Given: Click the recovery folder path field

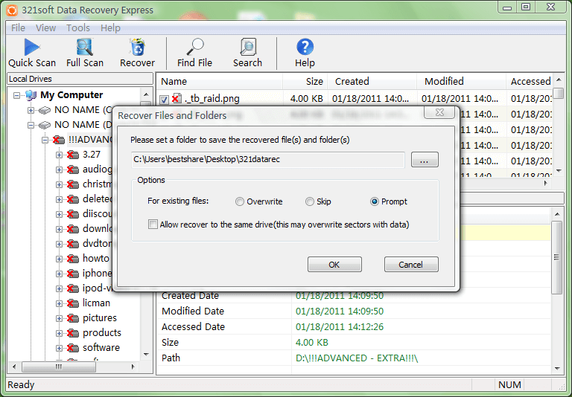Looking at the screenshot, I should [x=268, y=160].
